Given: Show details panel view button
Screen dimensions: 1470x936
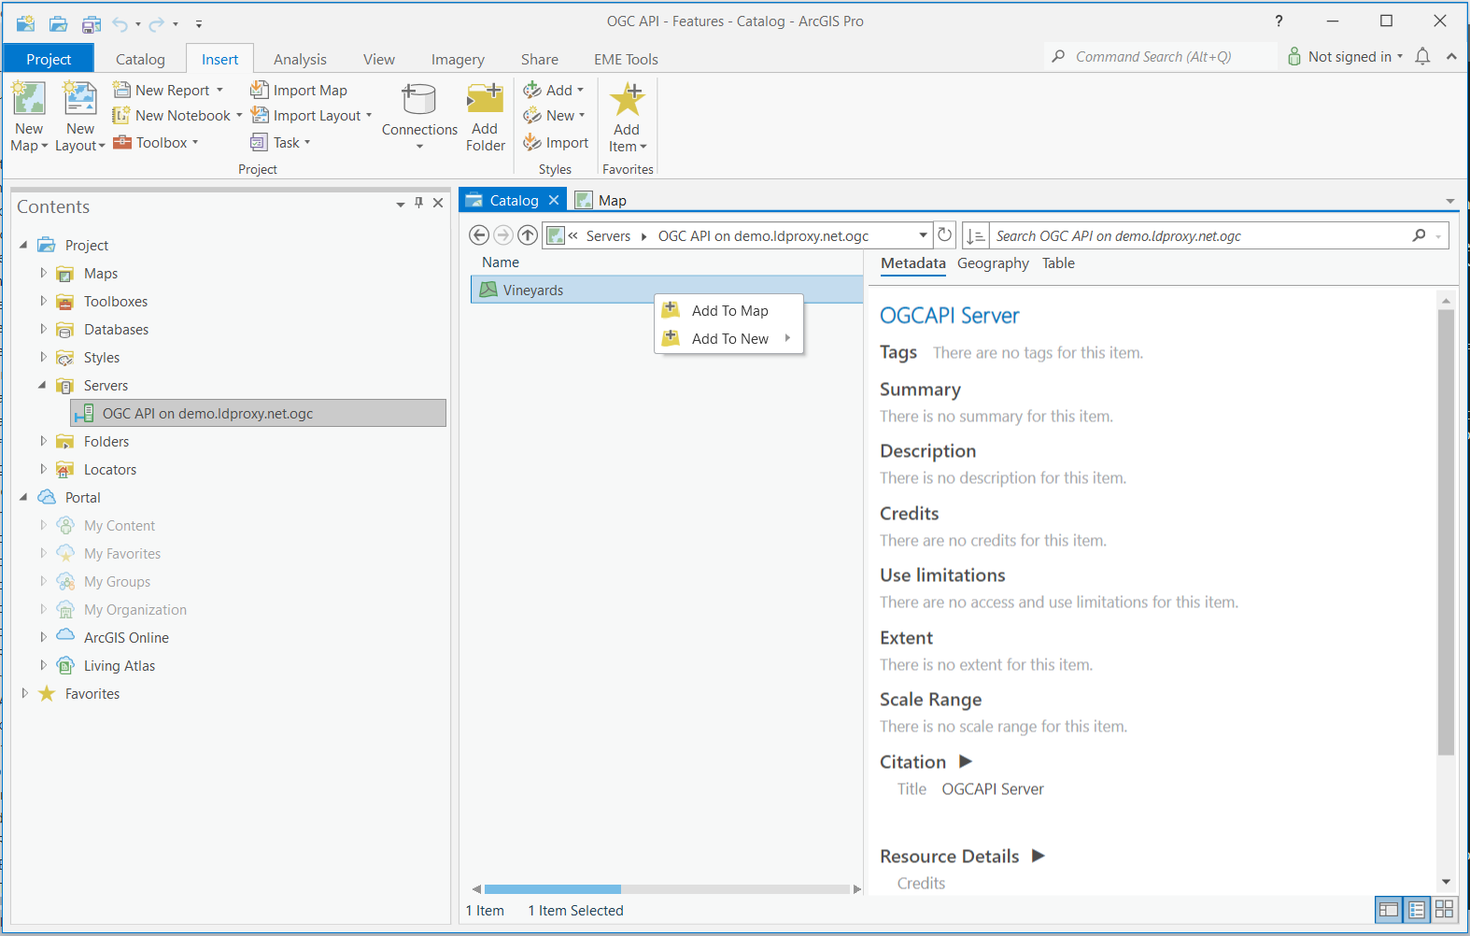Looking at the screenshot, I should tap(1389, 909).
